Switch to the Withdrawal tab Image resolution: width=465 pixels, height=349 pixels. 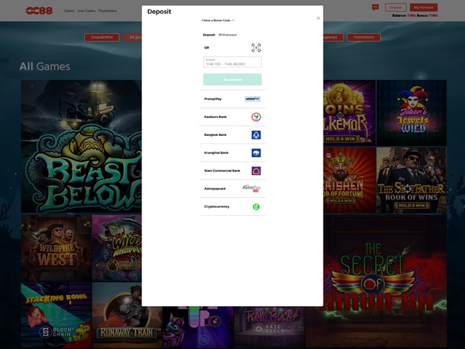[227, 34]
